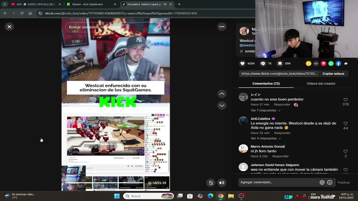Mute the TikTok tab via its speaker icon
The height and width of the screenshot is (201, 358).
pyautogui.click(x=165, y=4)
